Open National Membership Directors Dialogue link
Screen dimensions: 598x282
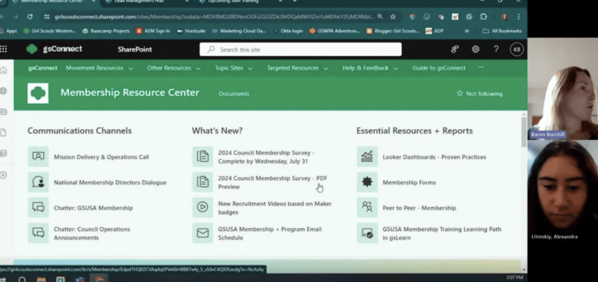pos(110,183)
